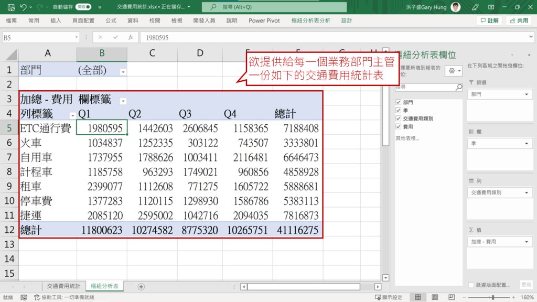The width and height of the screenshot is (537, 302).
Task: Click the Name Box showing B5
Action: 37,37
